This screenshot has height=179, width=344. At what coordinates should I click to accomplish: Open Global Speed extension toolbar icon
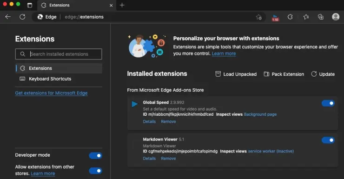275,17
